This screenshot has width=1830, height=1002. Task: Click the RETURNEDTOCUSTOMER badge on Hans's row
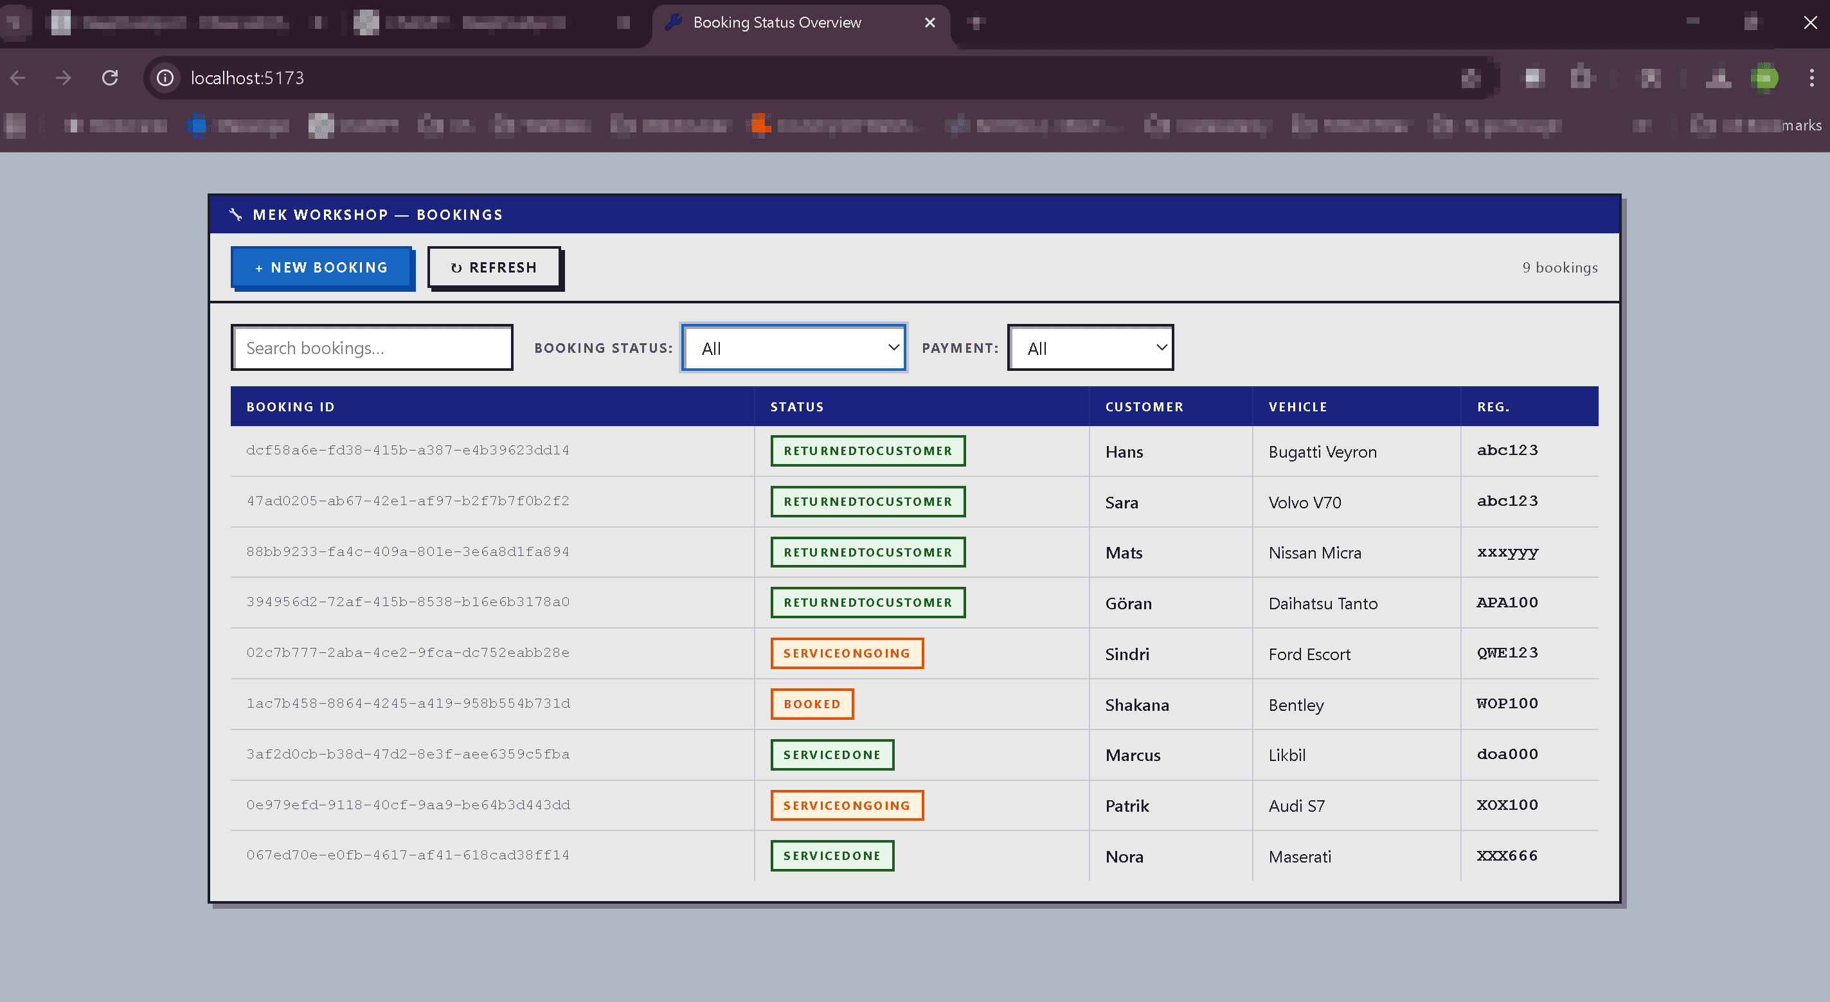click(x=867, y=451)
